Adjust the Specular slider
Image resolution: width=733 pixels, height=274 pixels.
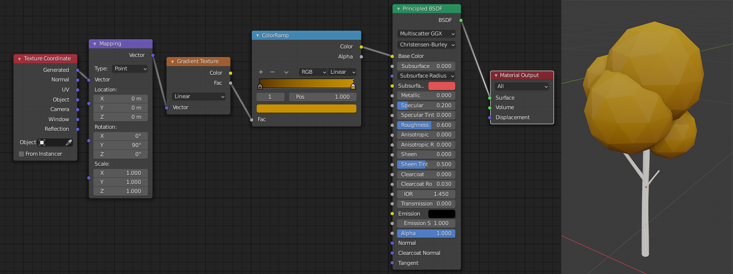pos(426,105)
